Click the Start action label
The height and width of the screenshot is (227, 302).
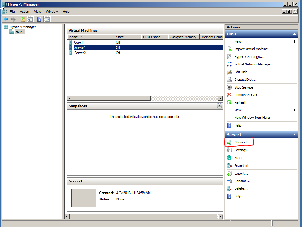(x=238, y=158)
